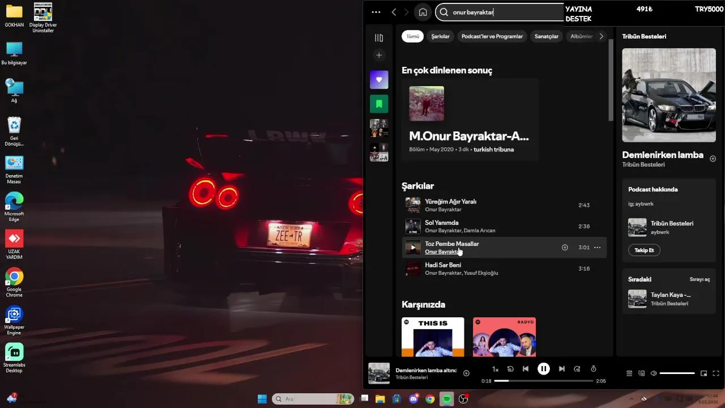Screen dimensions: 725x408
Task: Enter full screen mode
Action: pos(716,373)
